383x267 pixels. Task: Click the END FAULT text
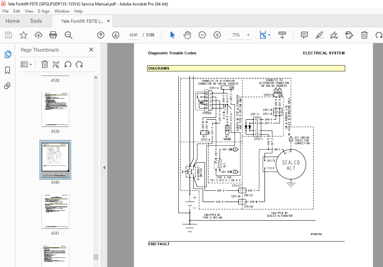click(x=159, y=244)
